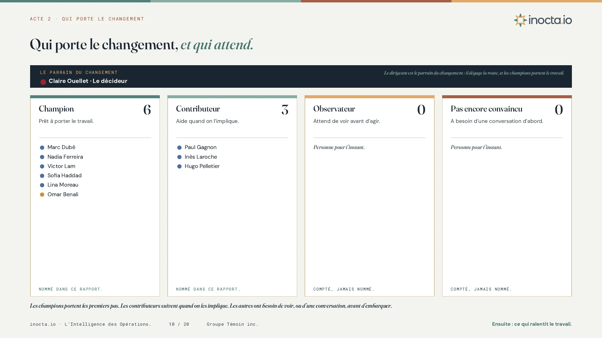Viewport: 602px width, 338px height.
Task: Click 'NOMMÉ DANS CE RAPPORT.' in the Champion card
Action: [71, 289]
